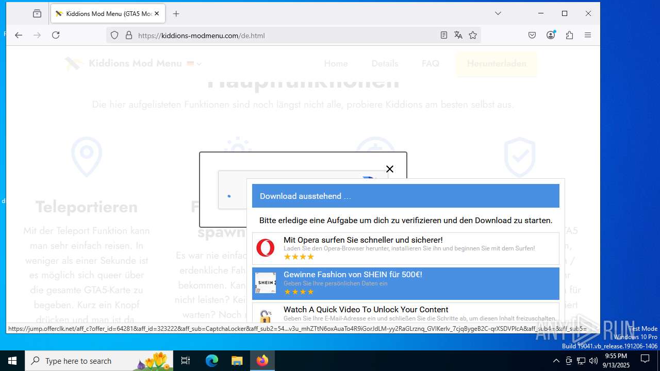Viewport: 660px width, 371px height.
Task: Open File Explorer from the taskbar
Action: [237, 361]
